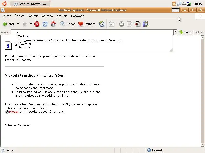Click the vertical scrollbar track

202,91
